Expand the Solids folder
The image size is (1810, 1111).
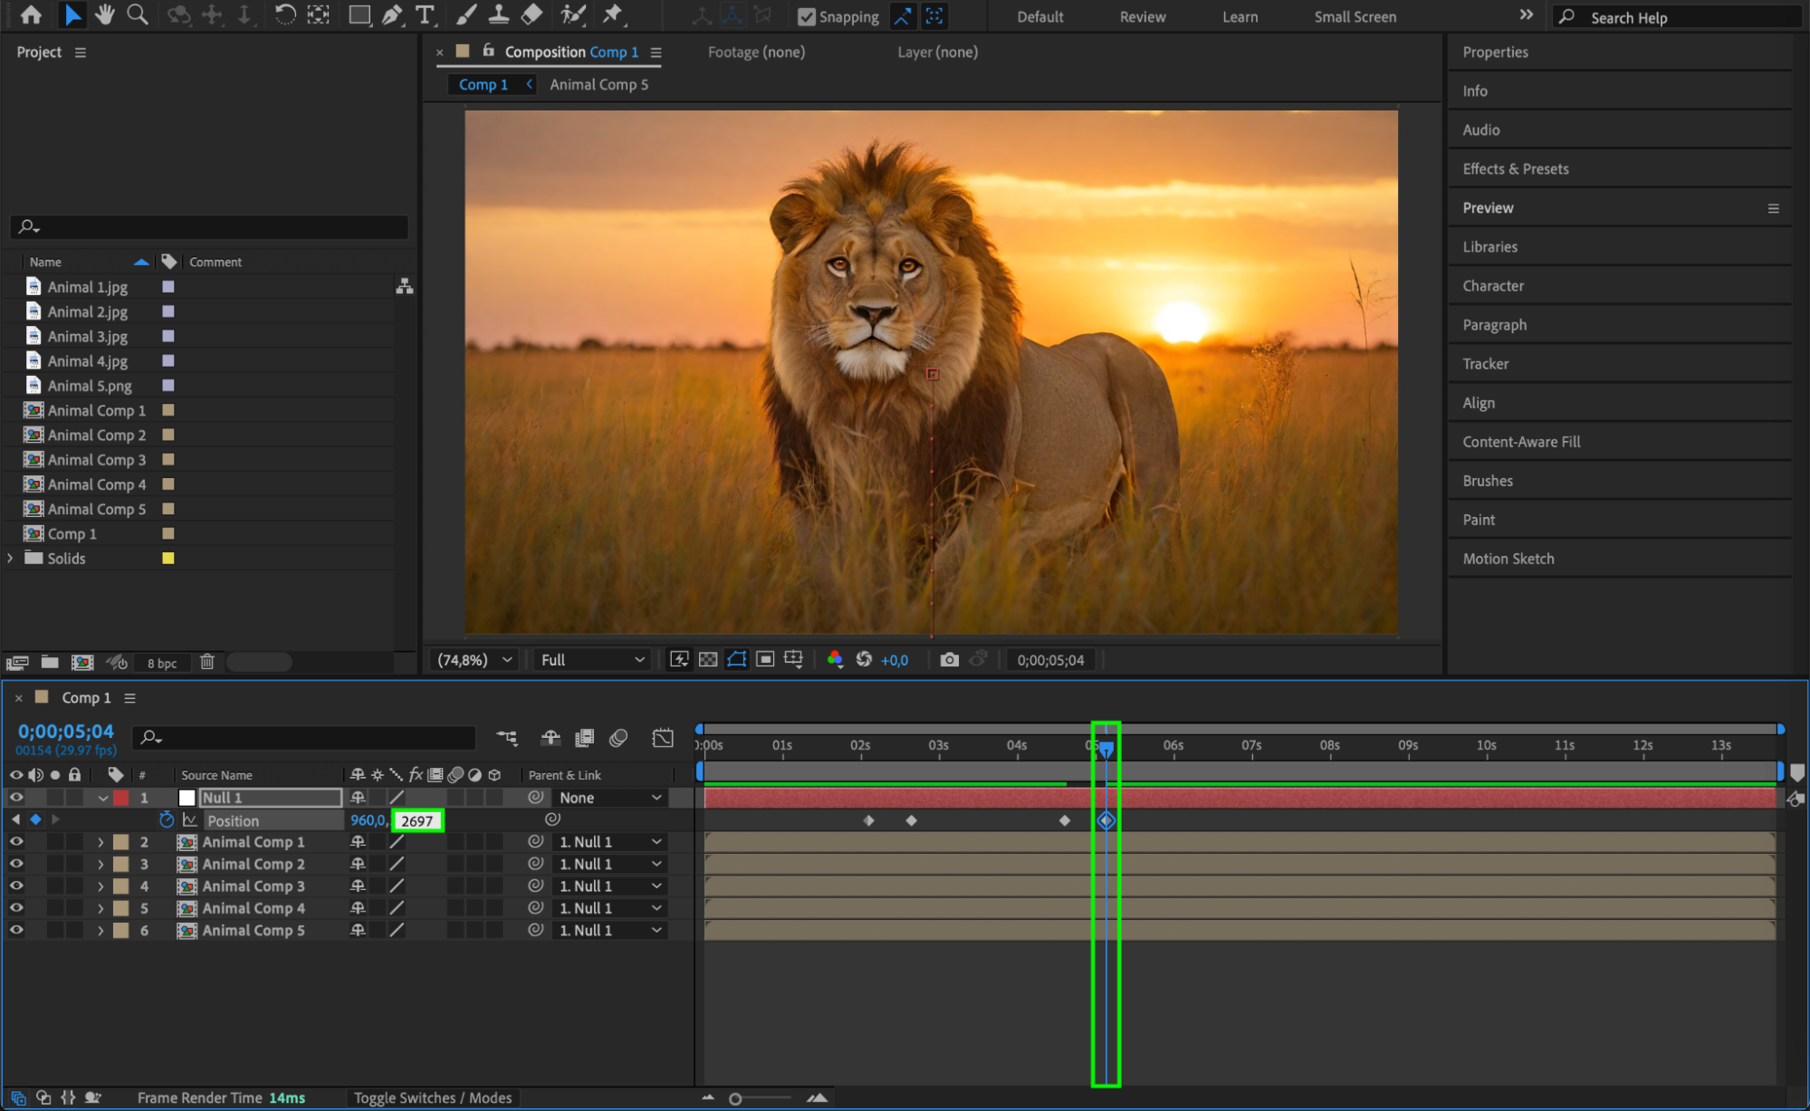(10, 559)
